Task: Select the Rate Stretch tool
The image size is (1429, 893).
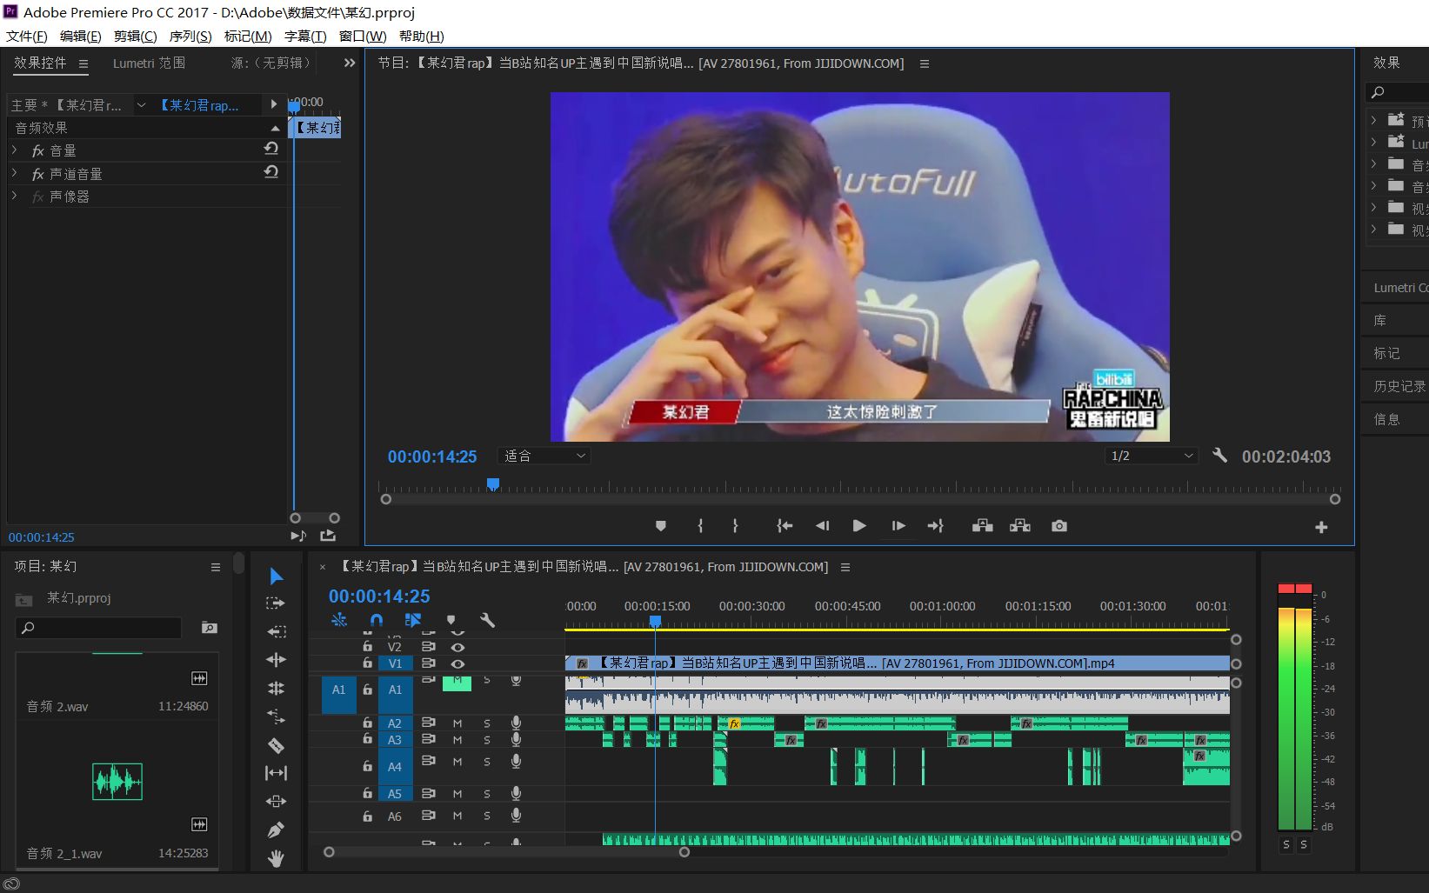Action: click(276, 716)
